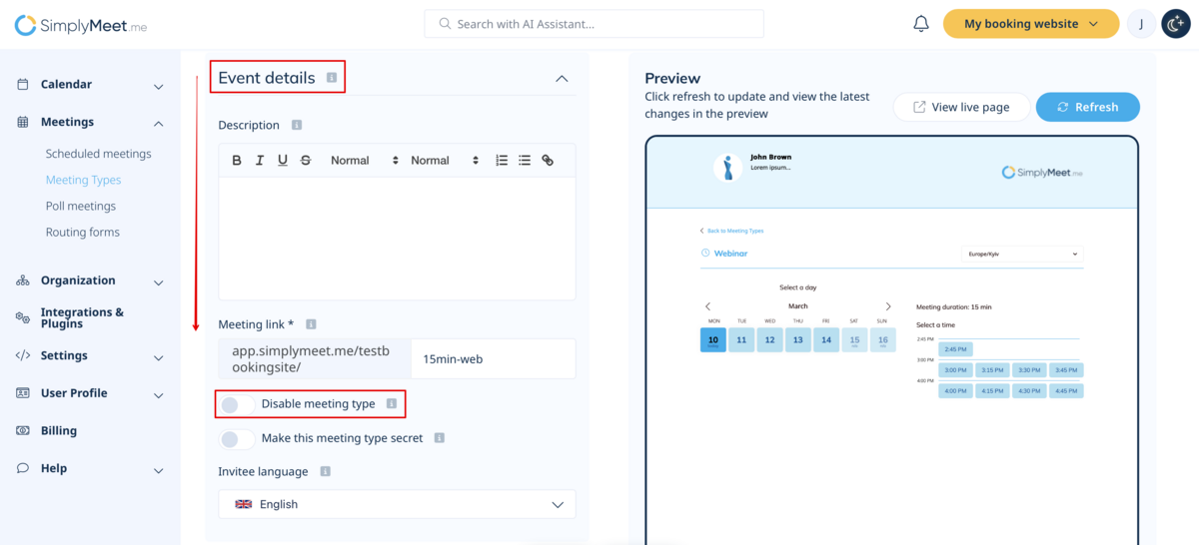The width and height of the screenshot is (1199, 545).
Task: Open the Invitee language English dropdown
Action: tap(397, 504)
